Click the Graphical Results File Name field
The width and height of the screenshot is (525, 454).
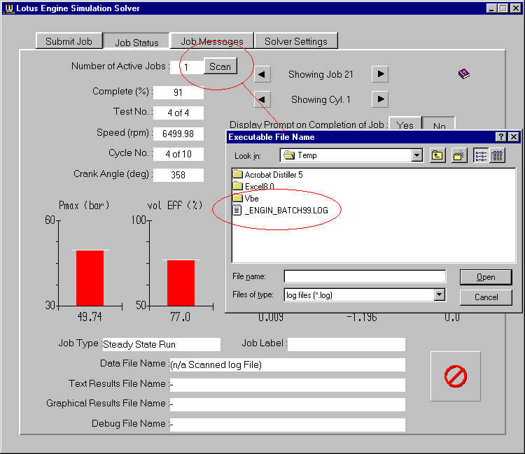[287, 404]
